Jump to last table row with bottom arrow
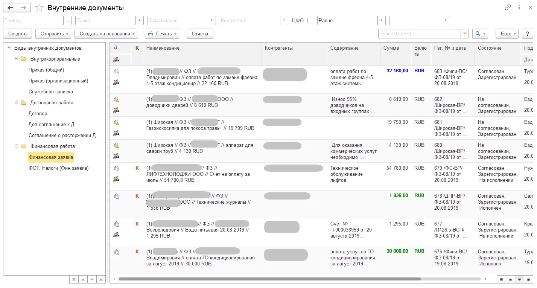 528,279
